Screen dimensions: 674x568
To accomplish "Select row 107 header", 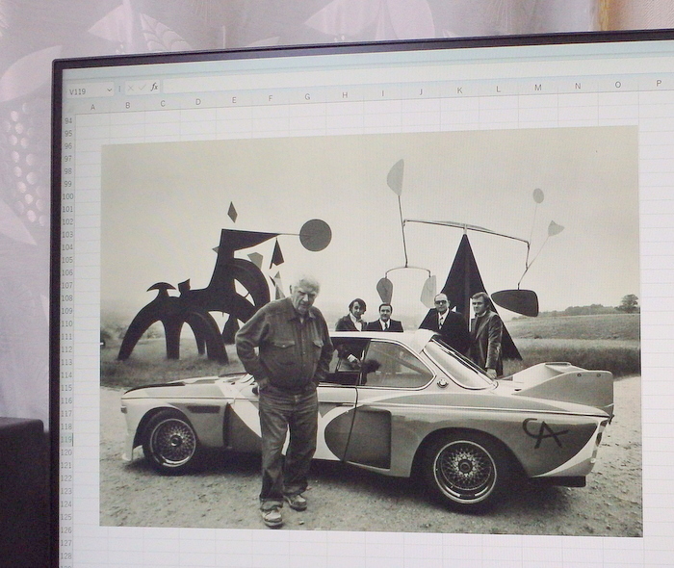I will (67, 285).
